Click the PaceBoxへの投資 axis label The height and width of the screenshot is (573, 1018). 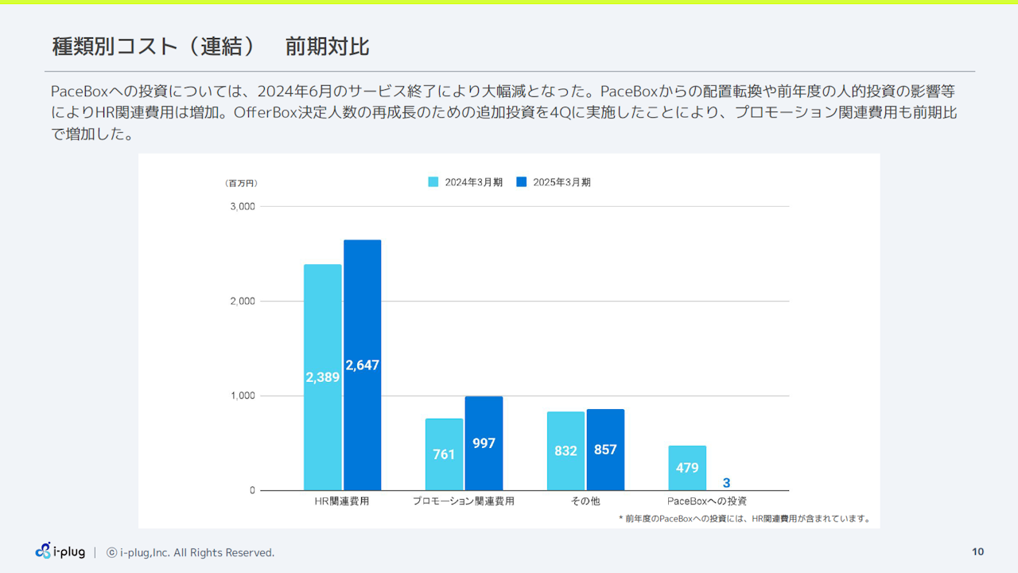(x=707, y=501)
